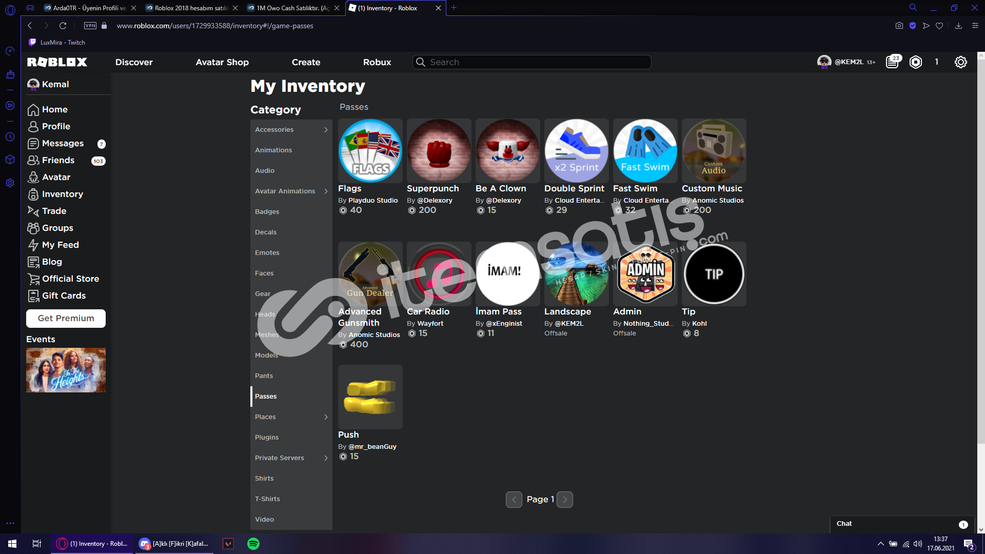Viewport: 985px width, 554px height.
Task: Click the Friends icon in left sidebar
Action: [x=33, y=161]
